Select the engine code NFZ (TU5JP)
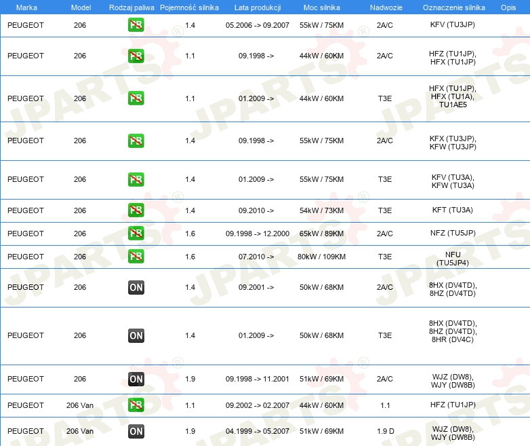The height and width of the screenshot is (446, 530). pyautogui.click(x=453, y=233)
